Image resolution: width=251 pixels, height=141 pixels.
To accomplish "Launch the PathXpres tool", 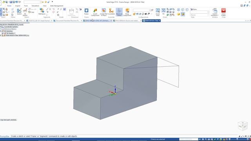I will 42,11.
